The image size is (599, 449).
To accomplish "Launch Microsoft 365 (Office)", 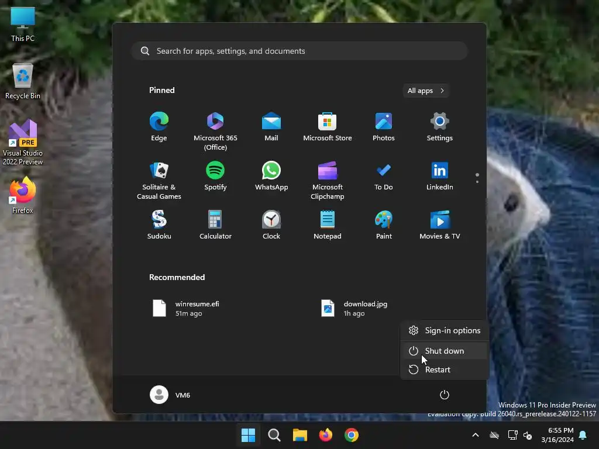I will (x=215, y=131).
